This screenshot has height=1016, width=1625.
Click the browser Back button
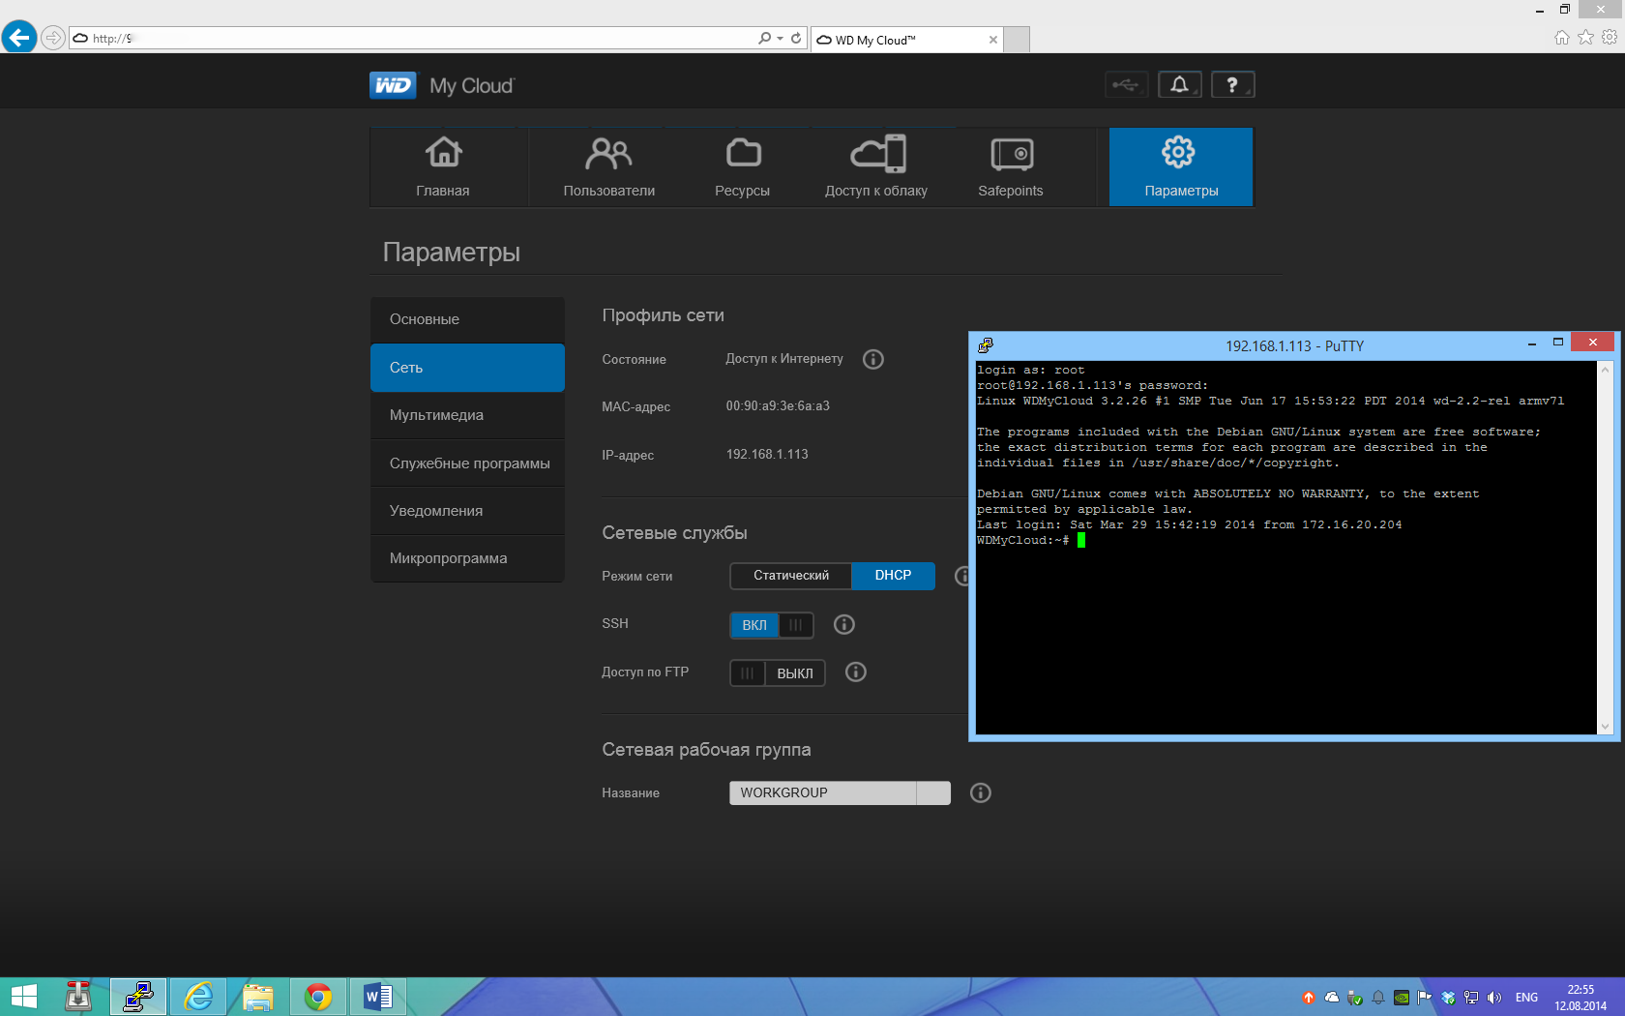pyautogui.click(x=19, y=38)
